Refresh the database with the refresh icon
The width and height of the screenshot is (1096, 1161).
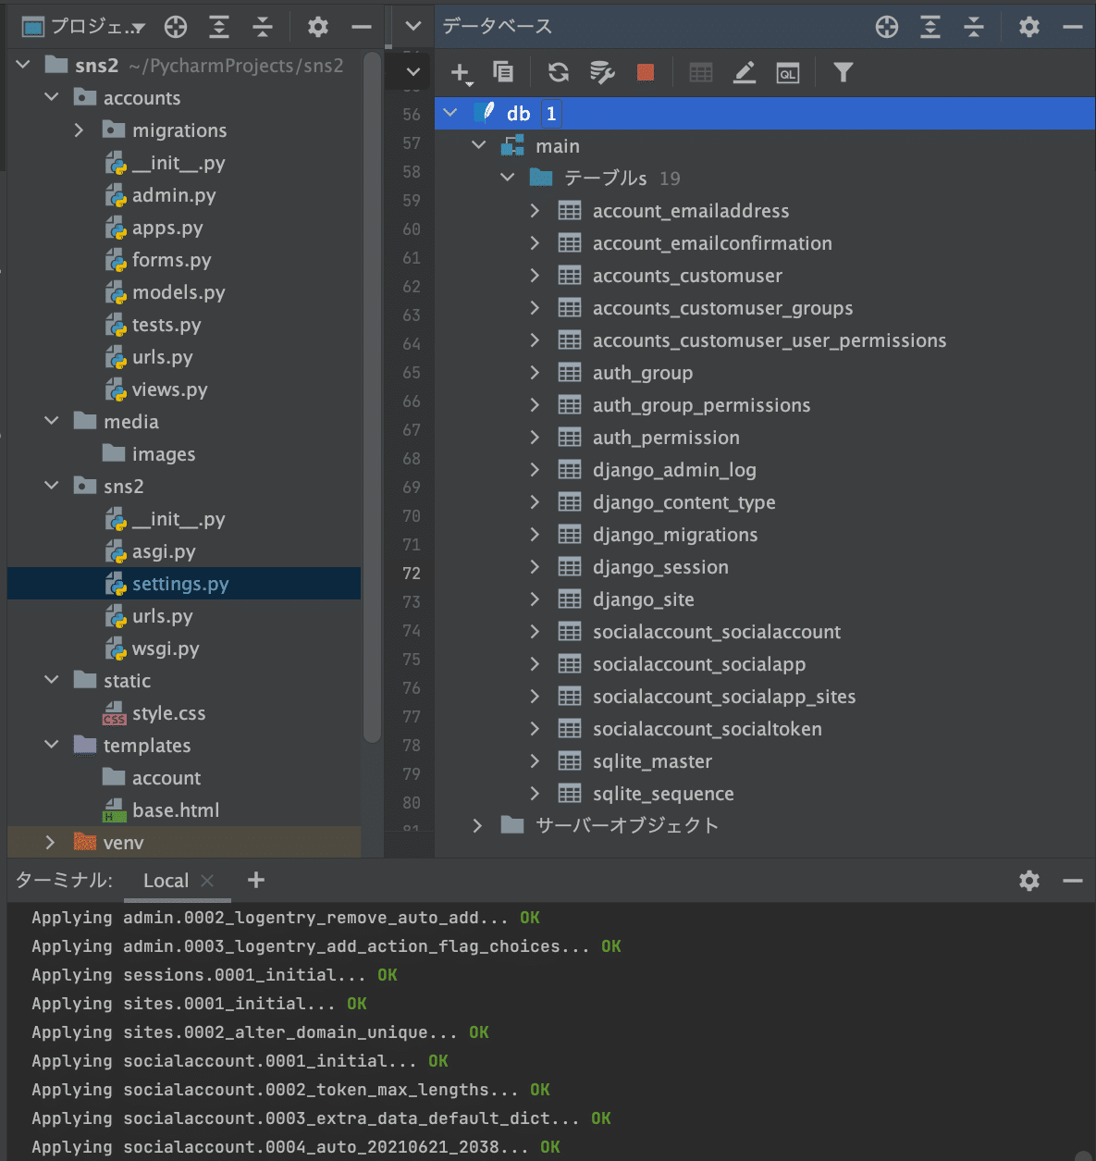(x=558, y=72)
